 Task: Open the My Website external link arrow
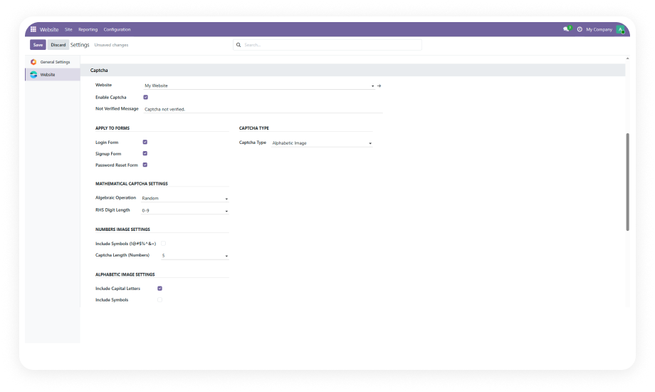379,86
